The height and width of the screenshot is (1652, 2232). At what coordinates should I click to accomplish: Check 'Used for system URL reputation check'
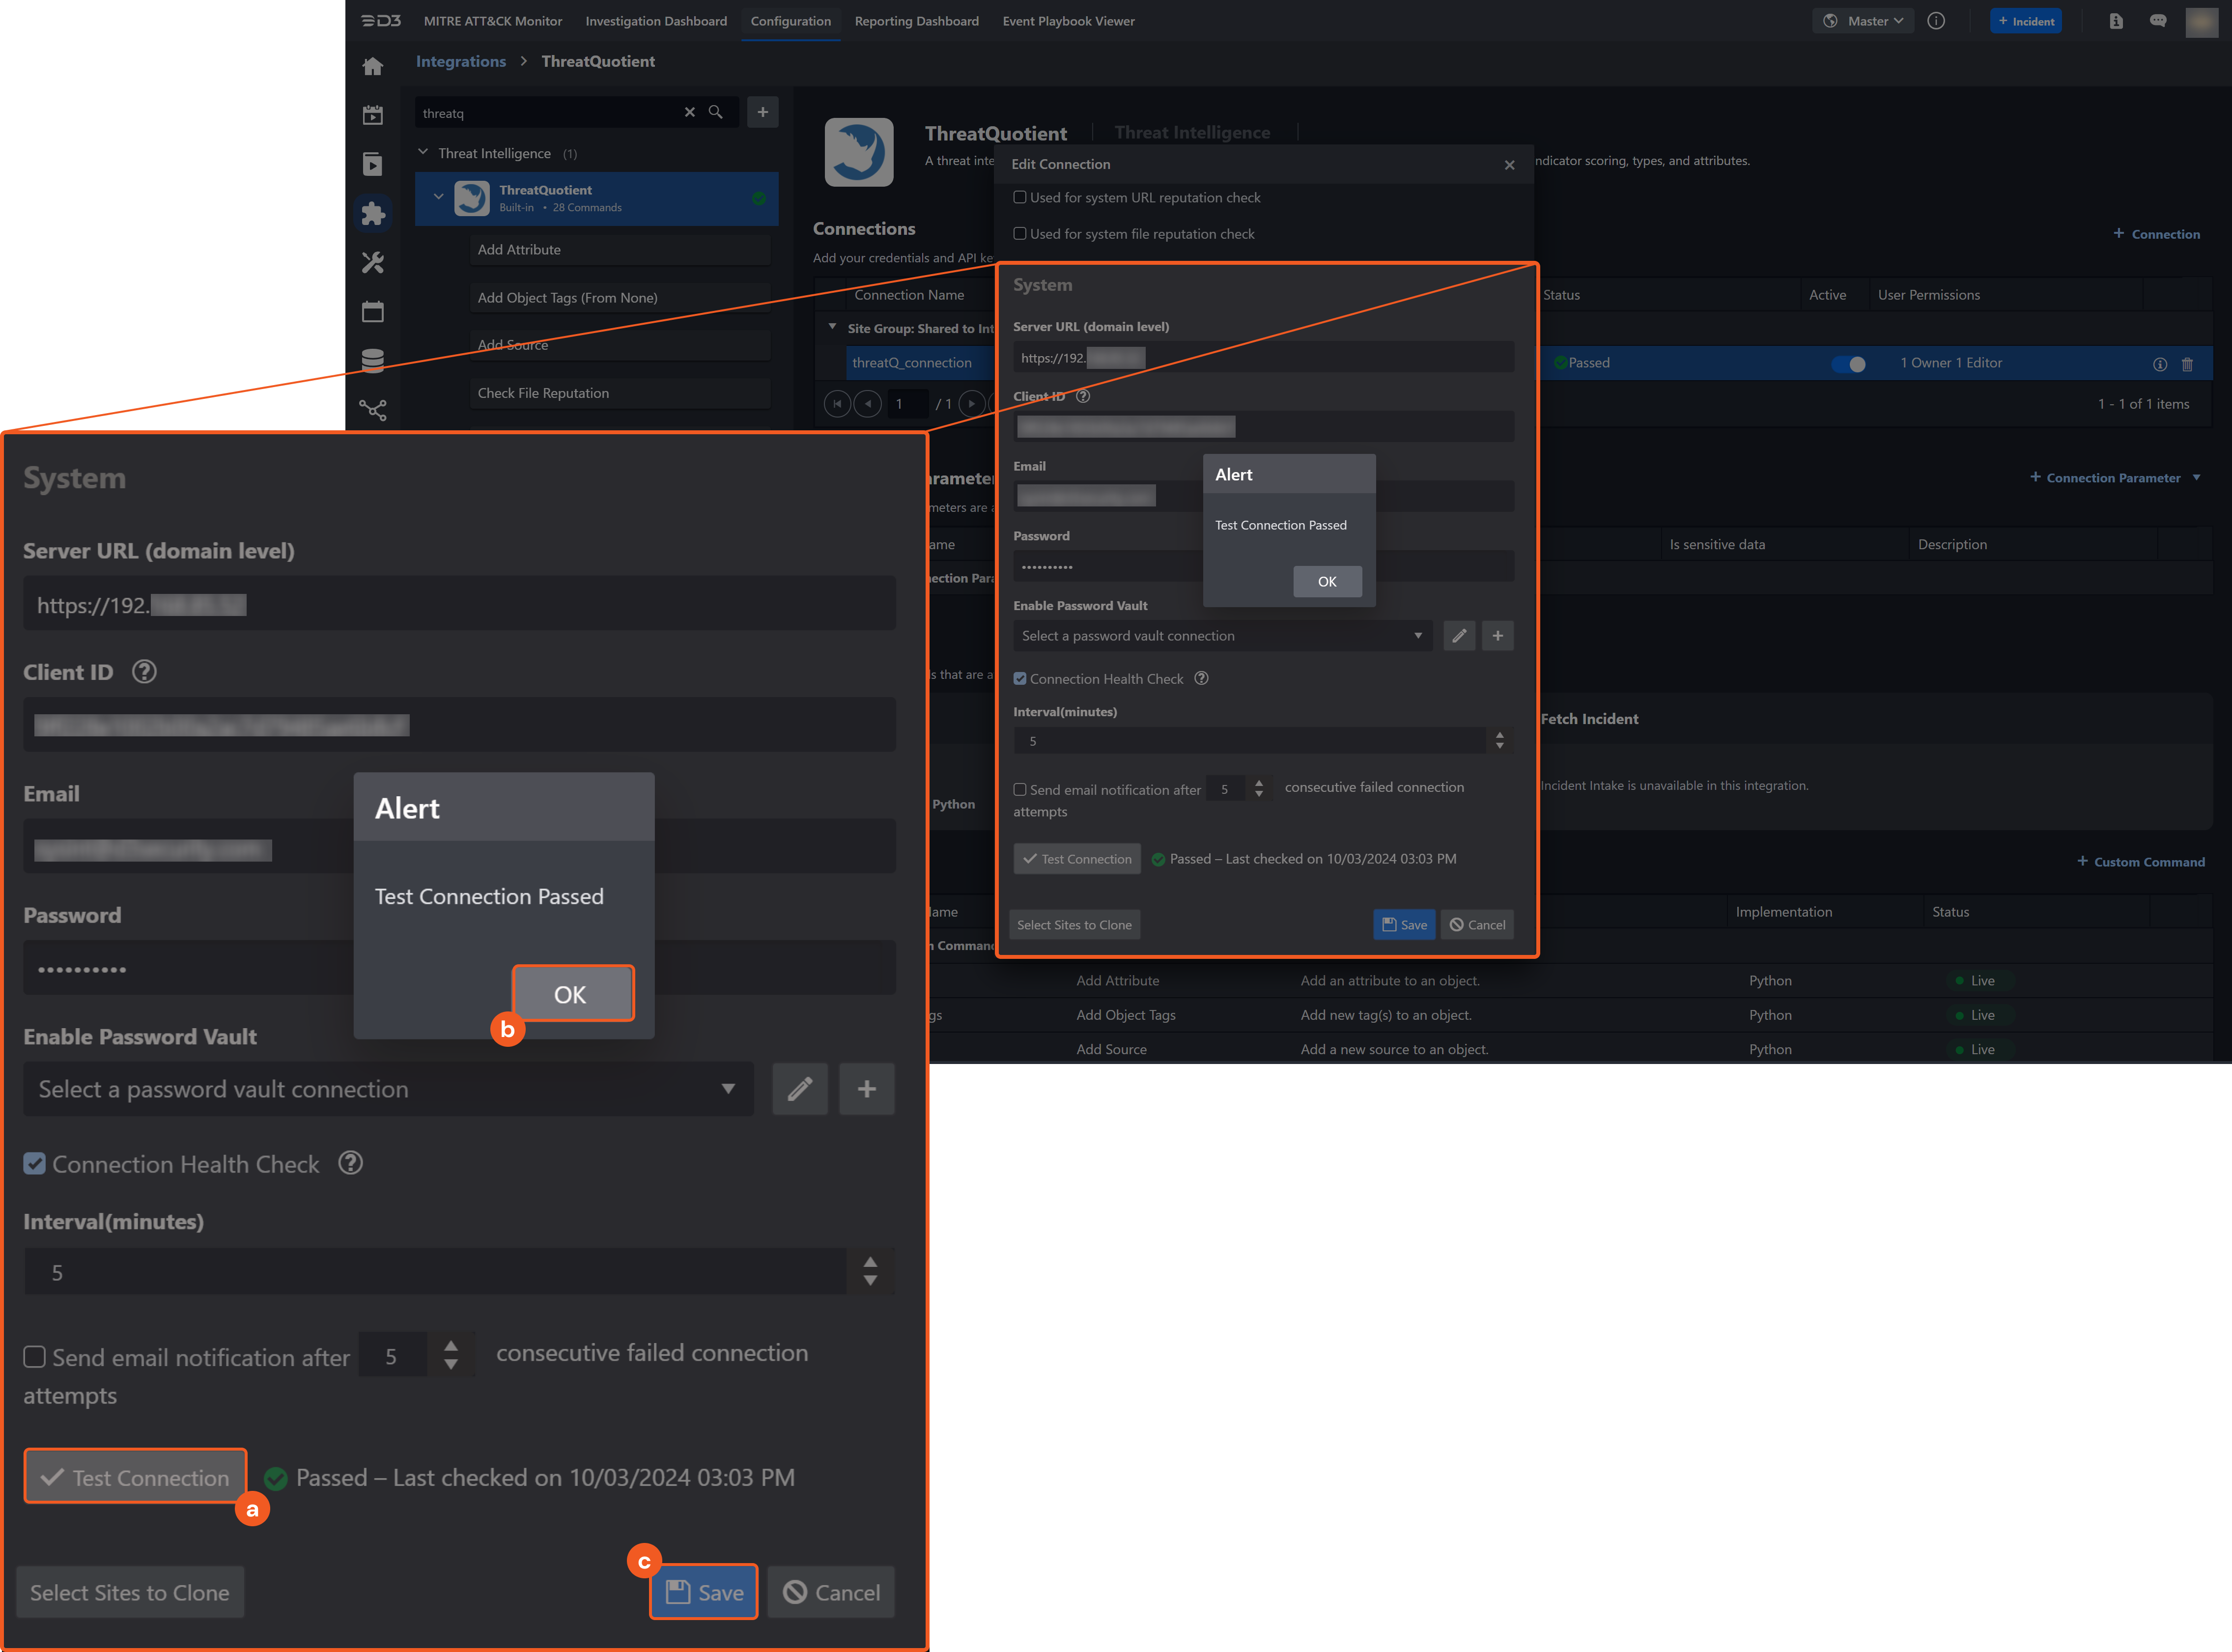1019,197
